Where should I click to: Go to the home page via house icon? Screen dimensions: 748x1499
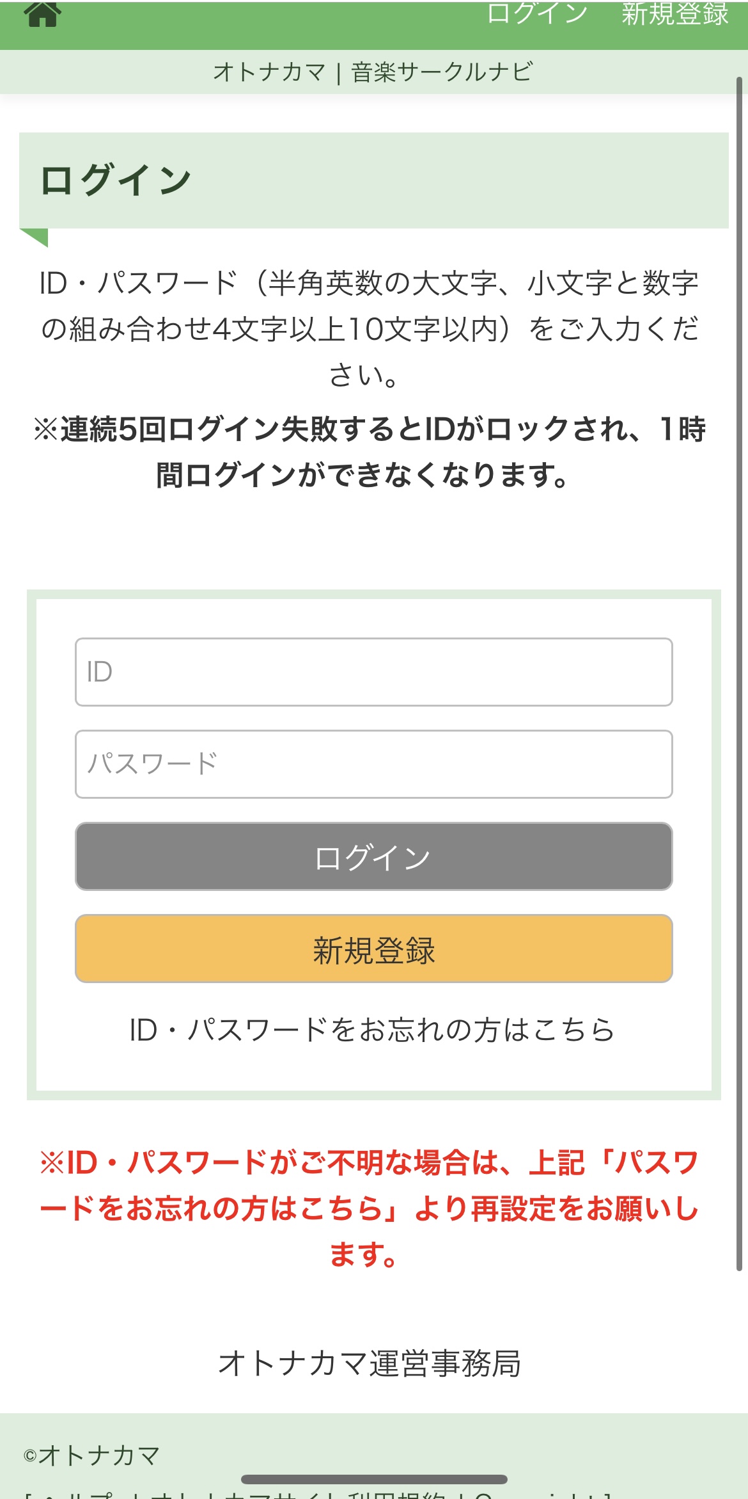(42, 13)
